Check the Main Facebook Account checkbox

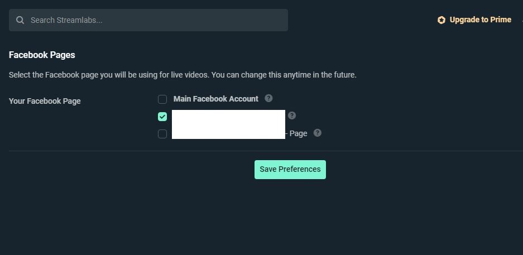162,99
